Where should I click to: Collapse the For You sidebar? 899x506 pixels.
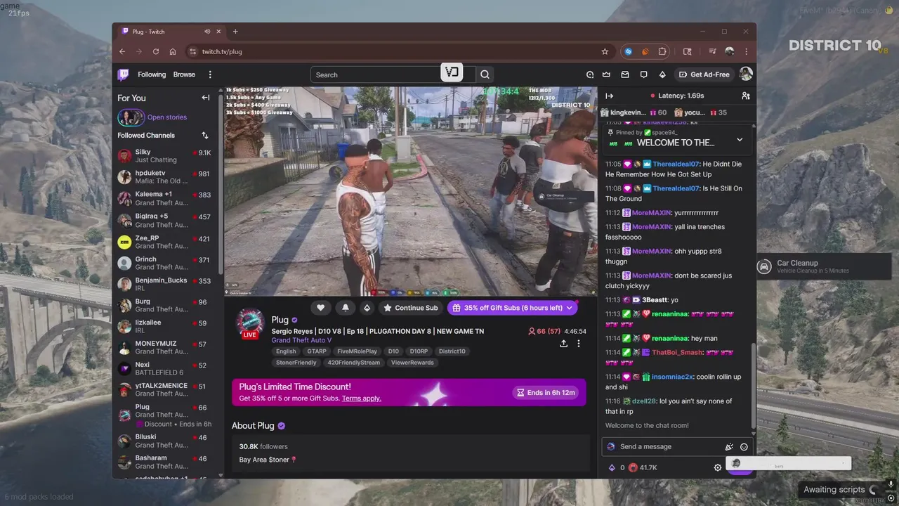pyautogui.click(x=206, y=98)
